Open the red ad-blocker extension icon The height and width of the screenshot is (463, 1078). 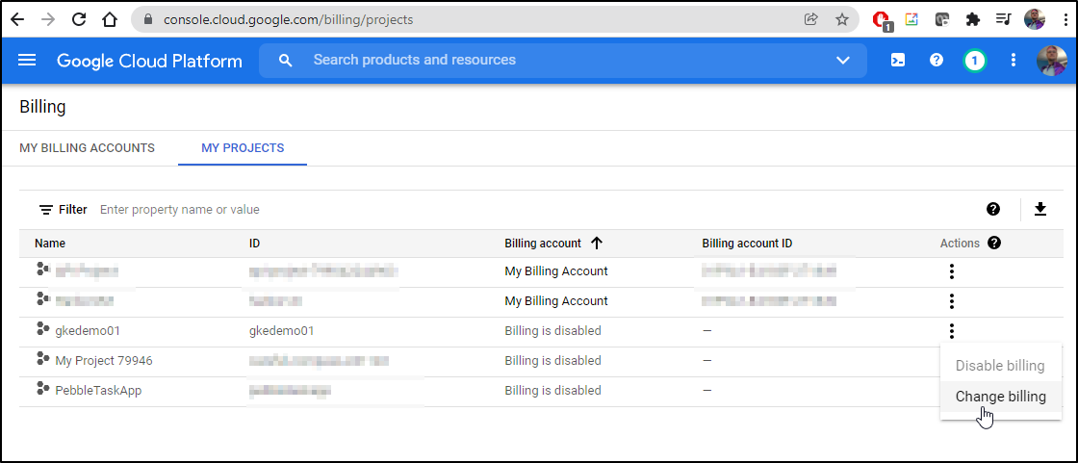tap(882, 20)
